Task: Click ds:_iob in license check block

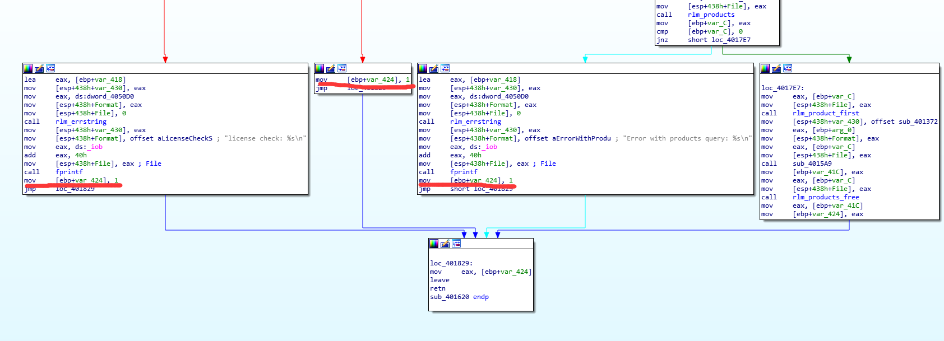Action: (x=89, y=147)
